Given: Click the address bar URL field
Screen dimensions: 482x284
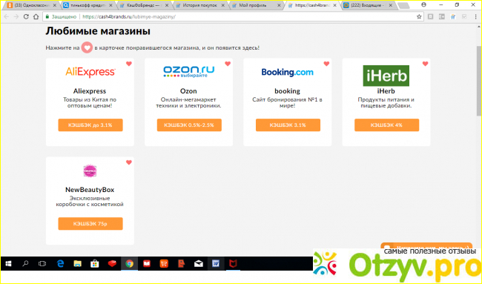Looking at the screenshot, I should click(234, 16).
